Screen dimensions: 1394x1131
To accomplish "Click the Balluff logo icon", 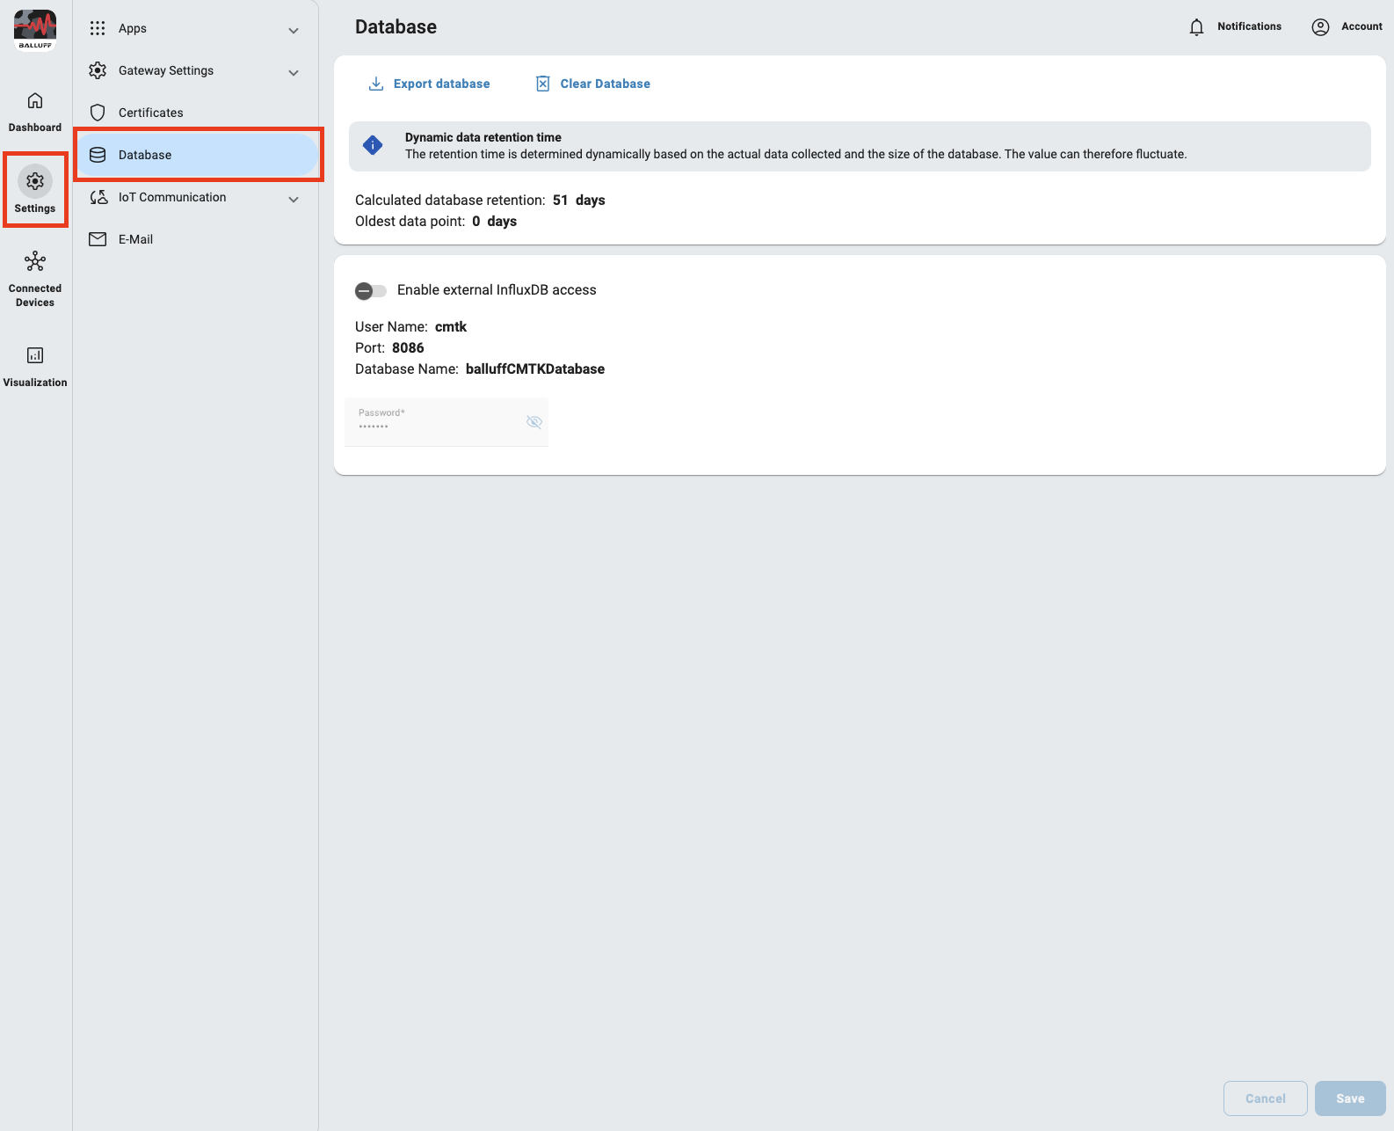I will (35, 30).
